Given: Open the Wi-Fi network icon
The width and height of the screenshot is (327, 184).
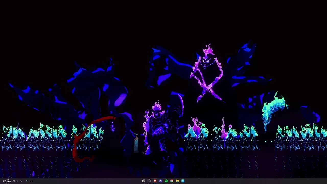Looking at the screenshot, I should pos(17,181).
